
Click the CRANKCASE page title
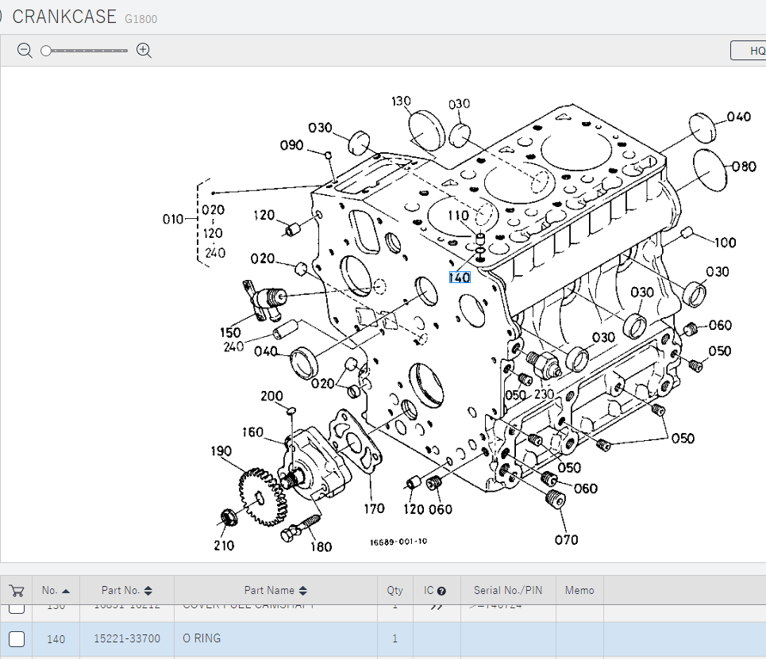coord(64,17)
